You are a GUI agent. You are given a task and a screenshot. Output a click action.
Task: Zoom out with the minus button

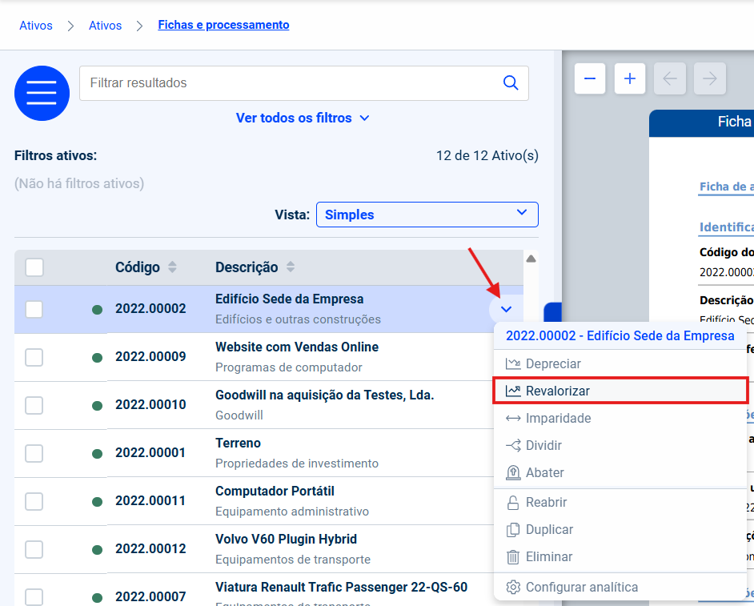click(x=590, y=78)
